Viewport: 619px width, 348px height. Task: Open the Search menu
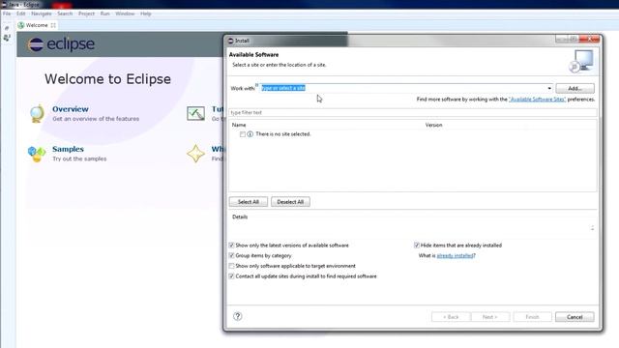pyautogui.click(x=65, y=14)
